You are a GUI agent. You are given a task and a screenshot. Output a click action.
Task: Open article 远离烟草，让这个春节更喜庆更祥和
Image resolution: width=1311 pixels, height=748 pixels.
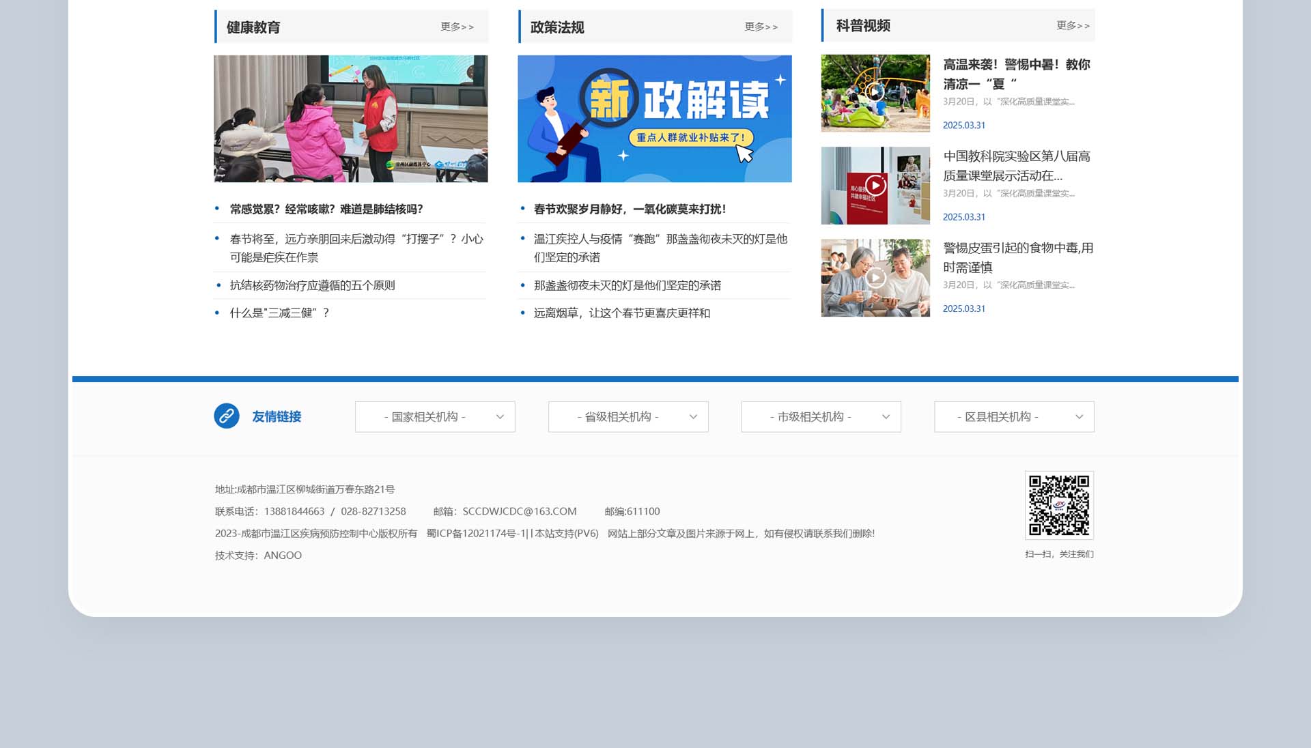point(621,313)
